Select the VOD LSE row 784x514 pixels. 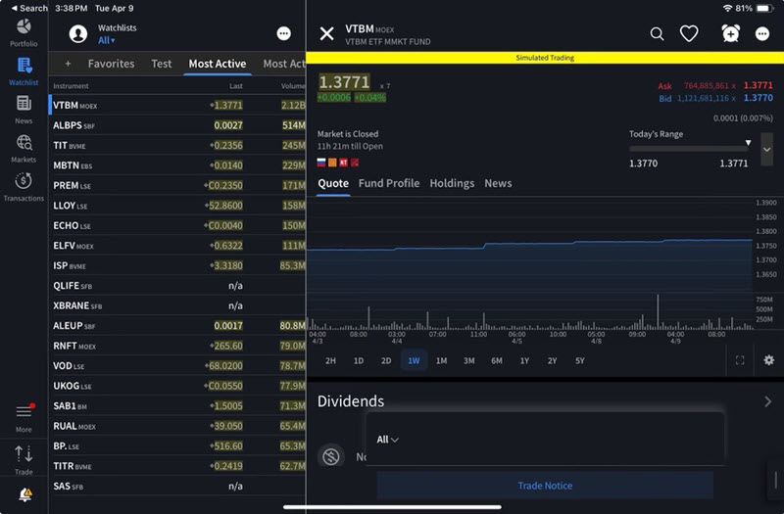coord(177,365)
